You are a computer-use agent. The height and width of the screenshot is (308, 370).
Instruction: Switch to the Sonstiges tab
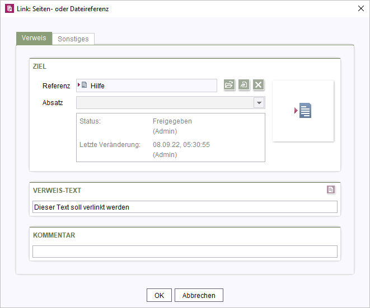73,39
